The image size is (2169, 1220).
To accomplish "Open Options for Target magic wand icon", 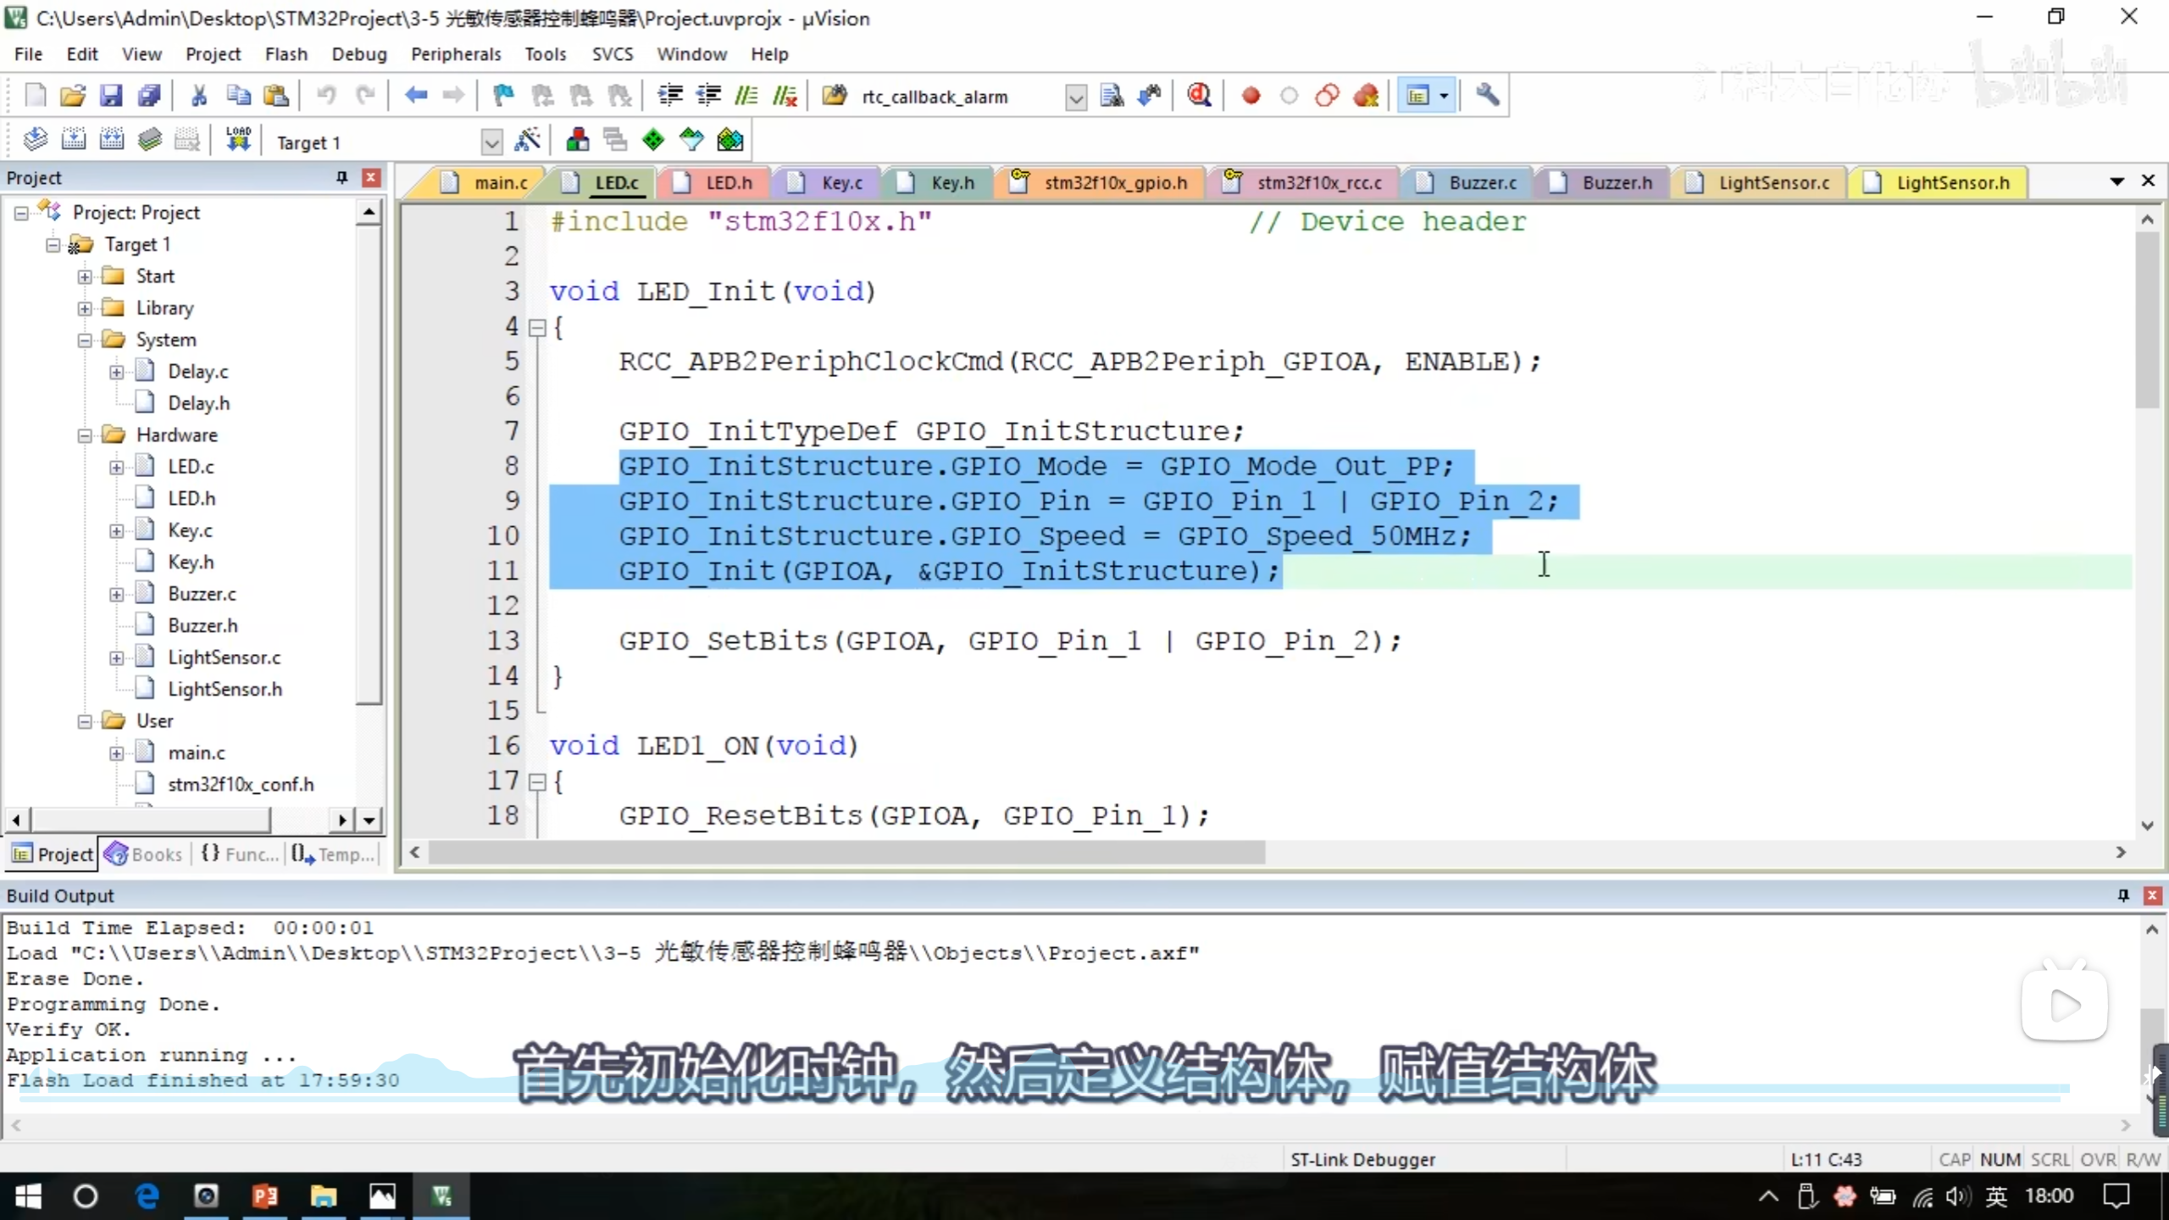I will click(527, 140).
